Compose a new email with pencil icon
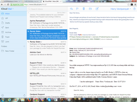Screen dimensions: 137x102 click(97, 9)
